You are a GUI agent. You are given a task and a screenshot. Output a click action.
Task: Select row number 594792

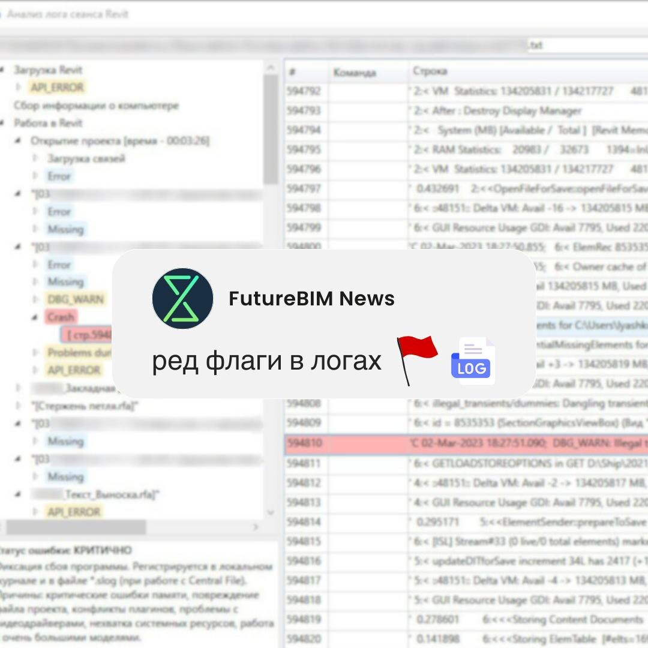pyautogui.click(x=466, y=91)
